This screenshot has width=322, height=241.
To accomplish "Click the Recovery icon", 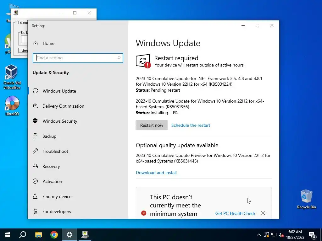I will point(35,166).
